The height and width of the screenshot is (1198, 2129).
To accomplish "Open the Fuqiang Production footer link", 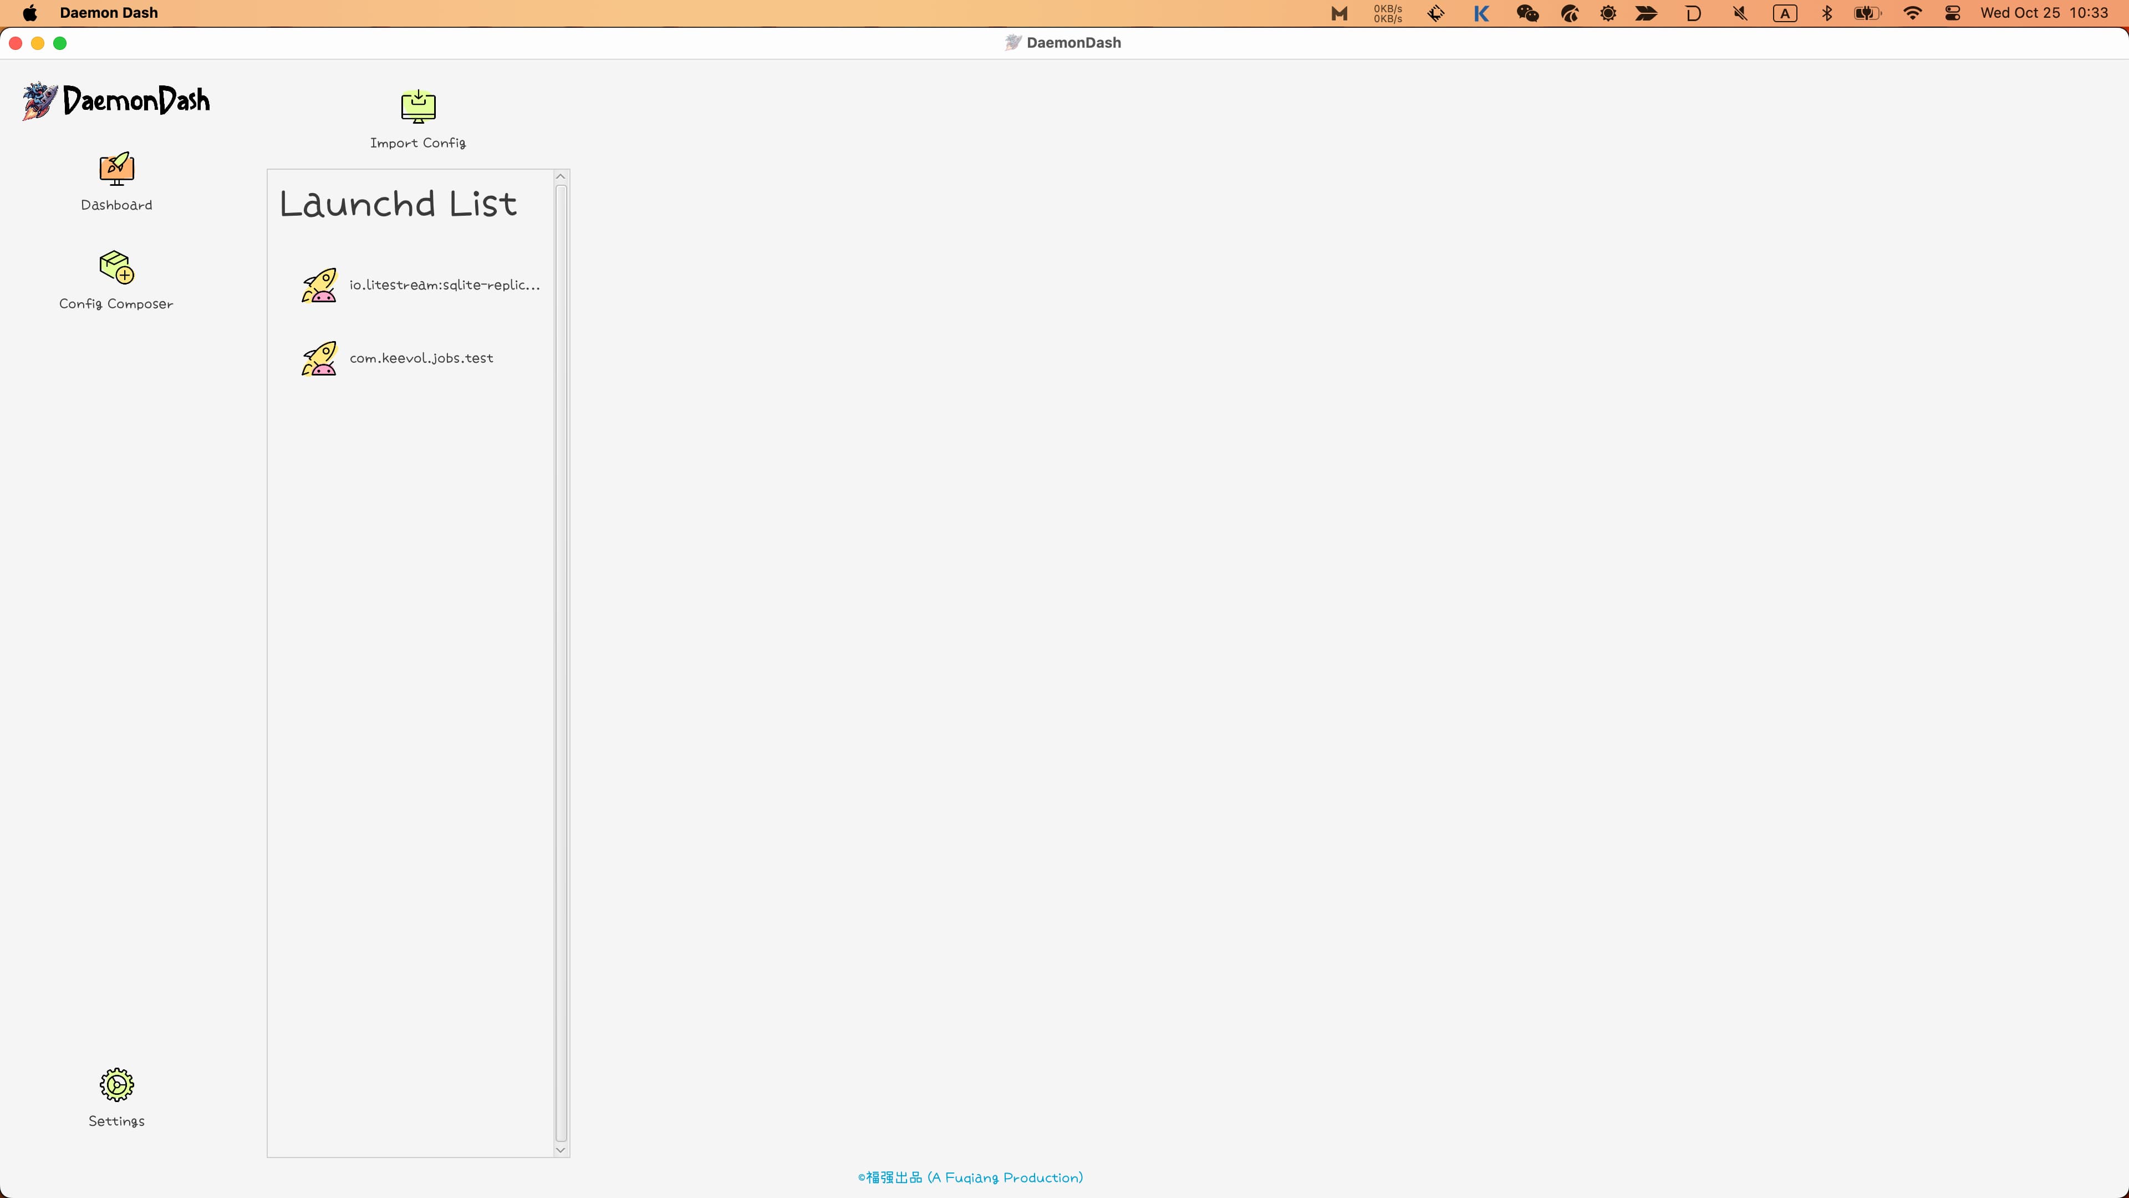I will click(970, 1177).
